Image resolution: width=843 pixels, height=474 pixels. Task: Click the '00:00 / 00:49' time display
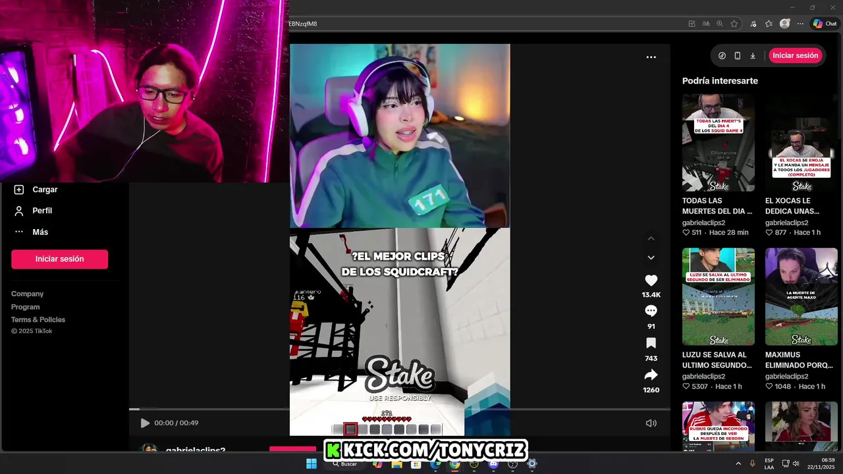coord(177,423)
